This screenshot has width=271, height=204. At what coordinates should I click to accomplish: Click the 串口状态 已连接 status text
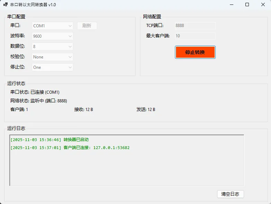pyautogui.click(x=35, y=92)
